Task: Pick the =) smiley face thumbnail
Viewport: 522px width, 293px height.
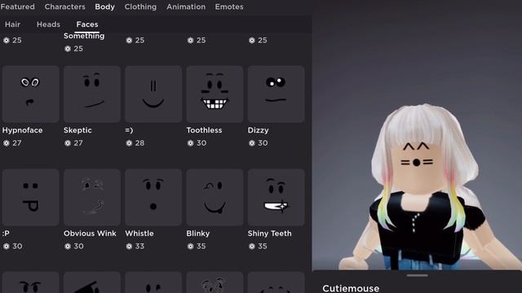Action: click(153, 94)
